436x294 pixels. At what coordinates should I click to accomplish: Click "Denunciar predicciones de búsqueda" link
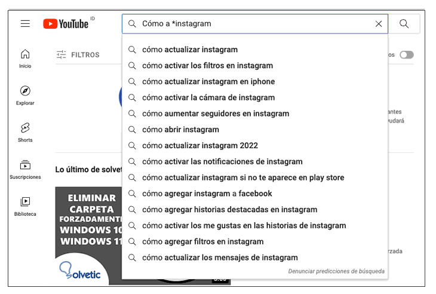(x=336, y=271)
